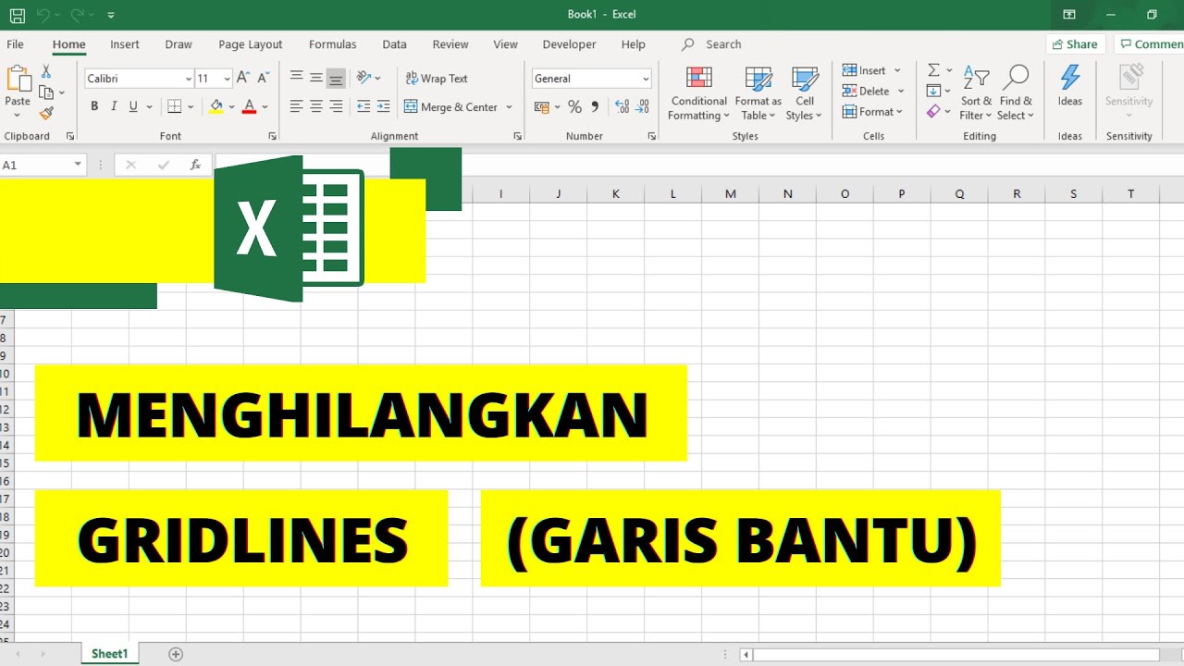
Task: Open Format cells dropdown
Action: (x=873, y=112)
